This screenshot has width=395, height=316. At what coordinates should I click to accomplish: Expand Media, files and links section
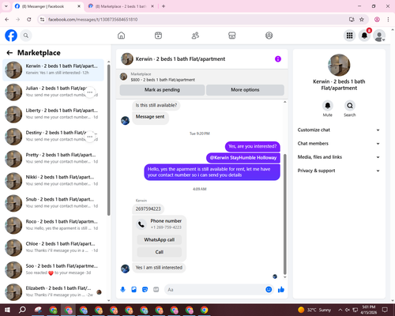click(x=339, y=157)
